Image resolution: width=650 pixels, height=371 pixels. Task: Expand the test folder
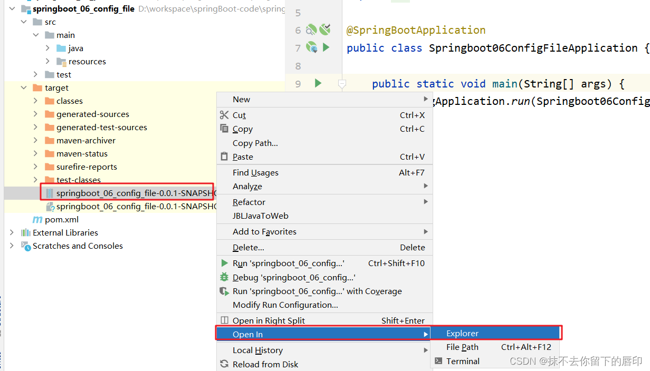pyautogui.click(x=36, y=74)
